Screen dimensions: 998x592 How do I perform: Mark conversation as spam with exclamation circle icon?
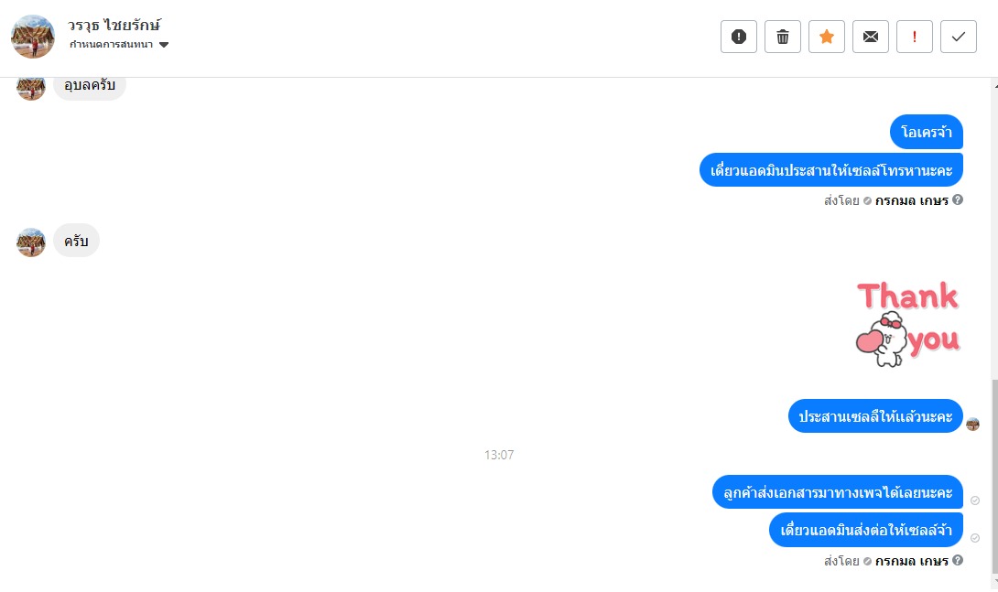pos(738,37)
